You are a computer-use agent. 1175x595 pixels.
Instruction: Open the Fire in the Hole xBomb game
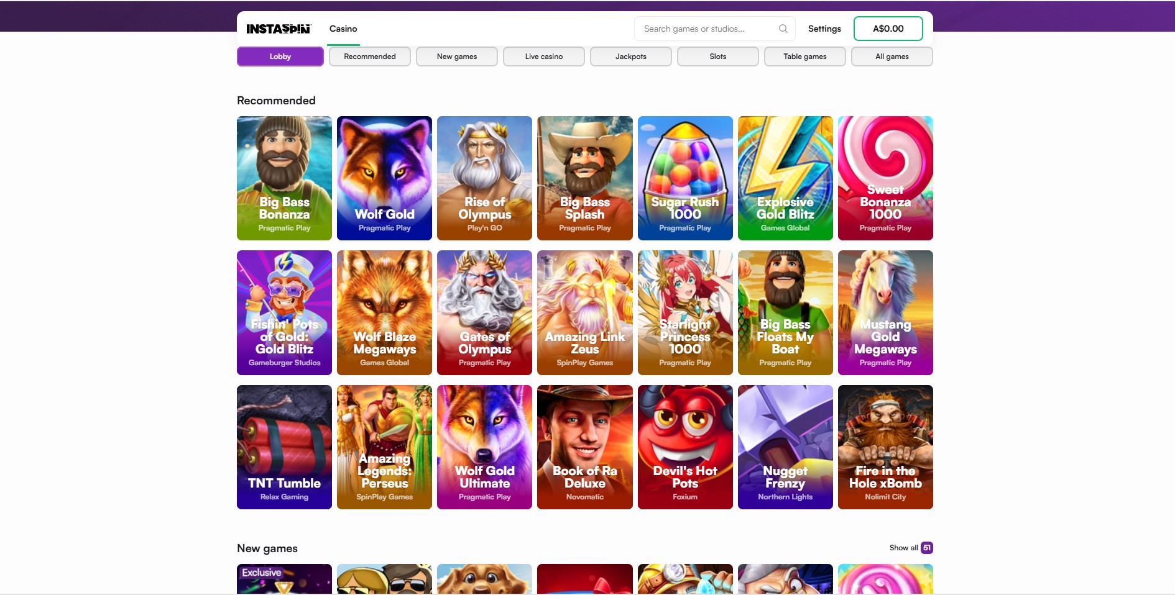point(885,447)
